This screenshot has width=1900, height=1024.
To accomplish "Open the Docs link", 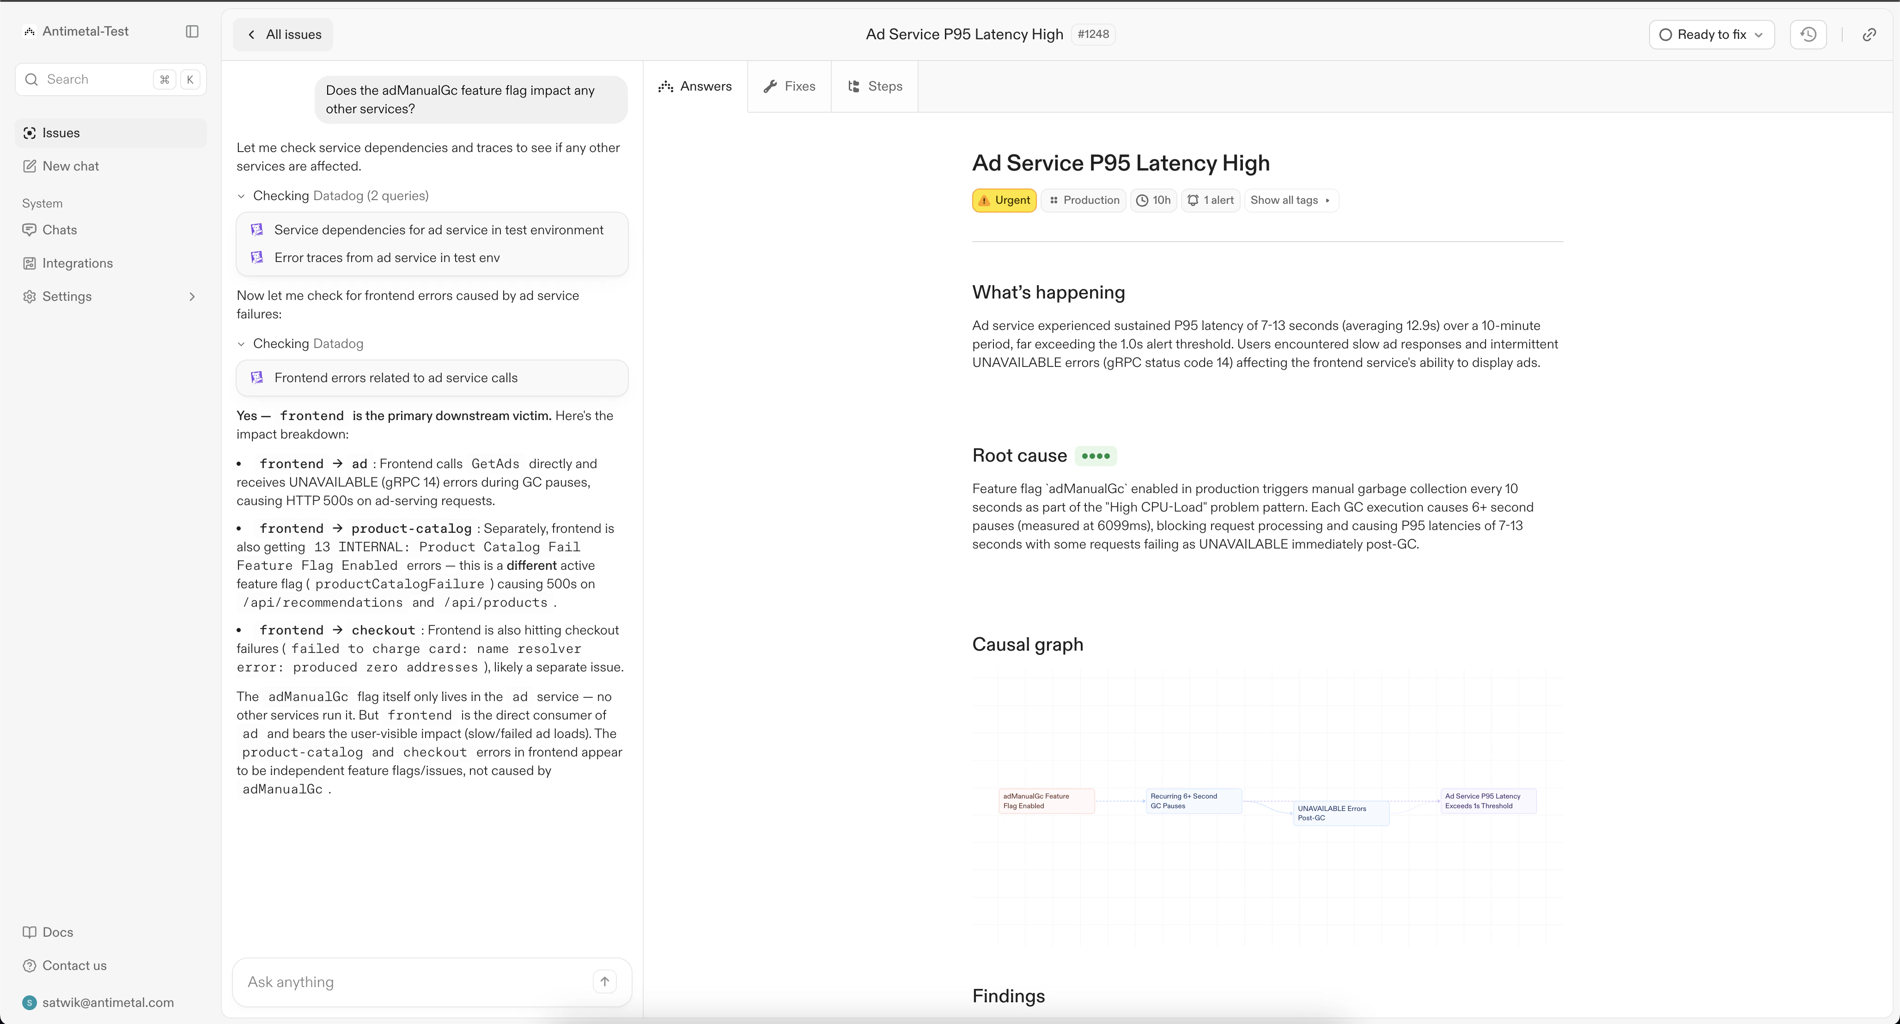I will (x=58, y=932).
